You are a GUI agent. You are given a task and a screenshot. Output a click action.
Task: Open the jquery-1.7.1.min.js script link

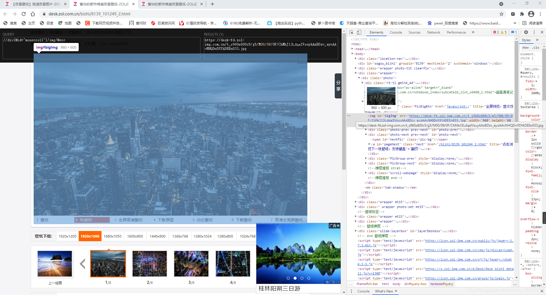(x=435, y=243)
